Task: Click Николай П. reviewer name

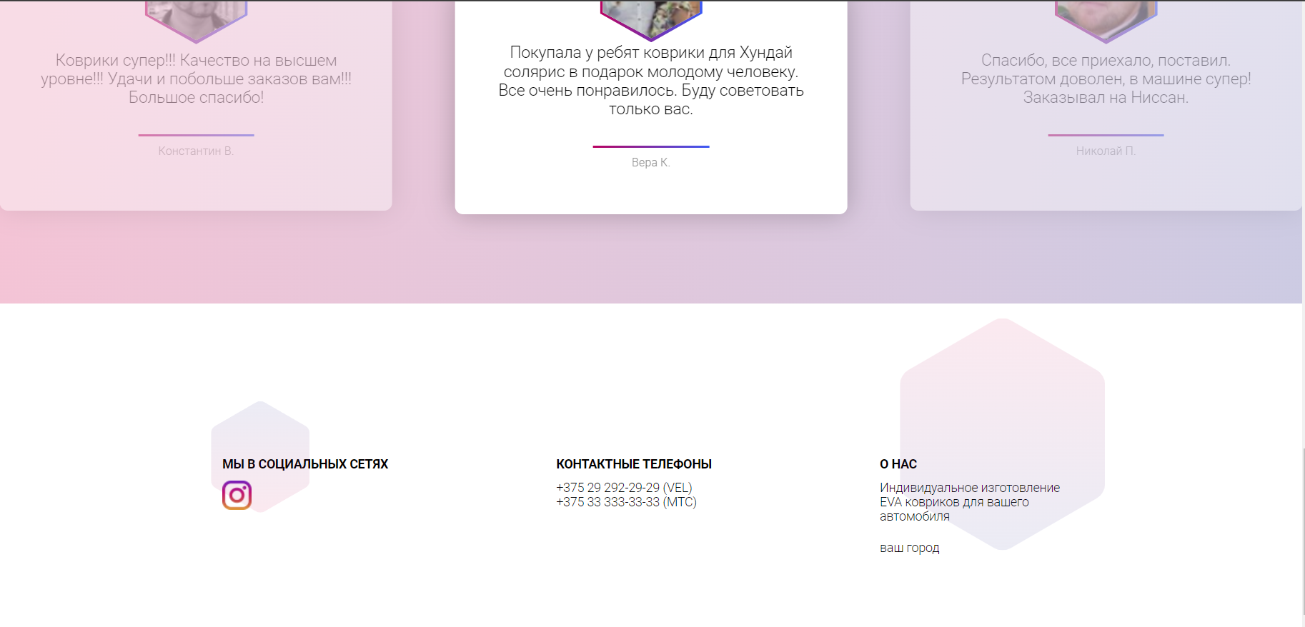Action: pyautogui.click(x=1106, y=151)
